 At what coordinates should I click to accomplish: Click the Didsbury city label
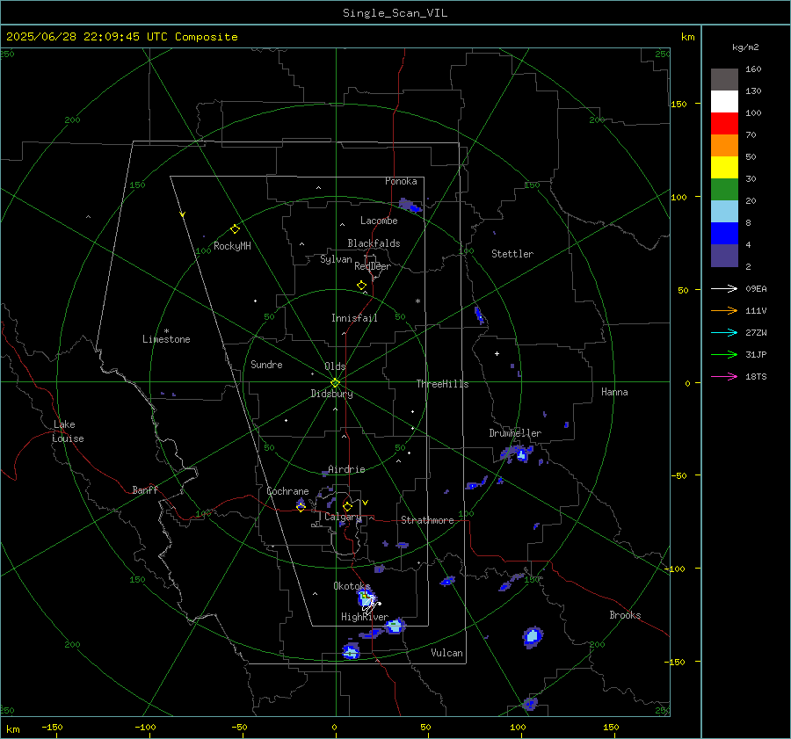(x=332, y=394)
